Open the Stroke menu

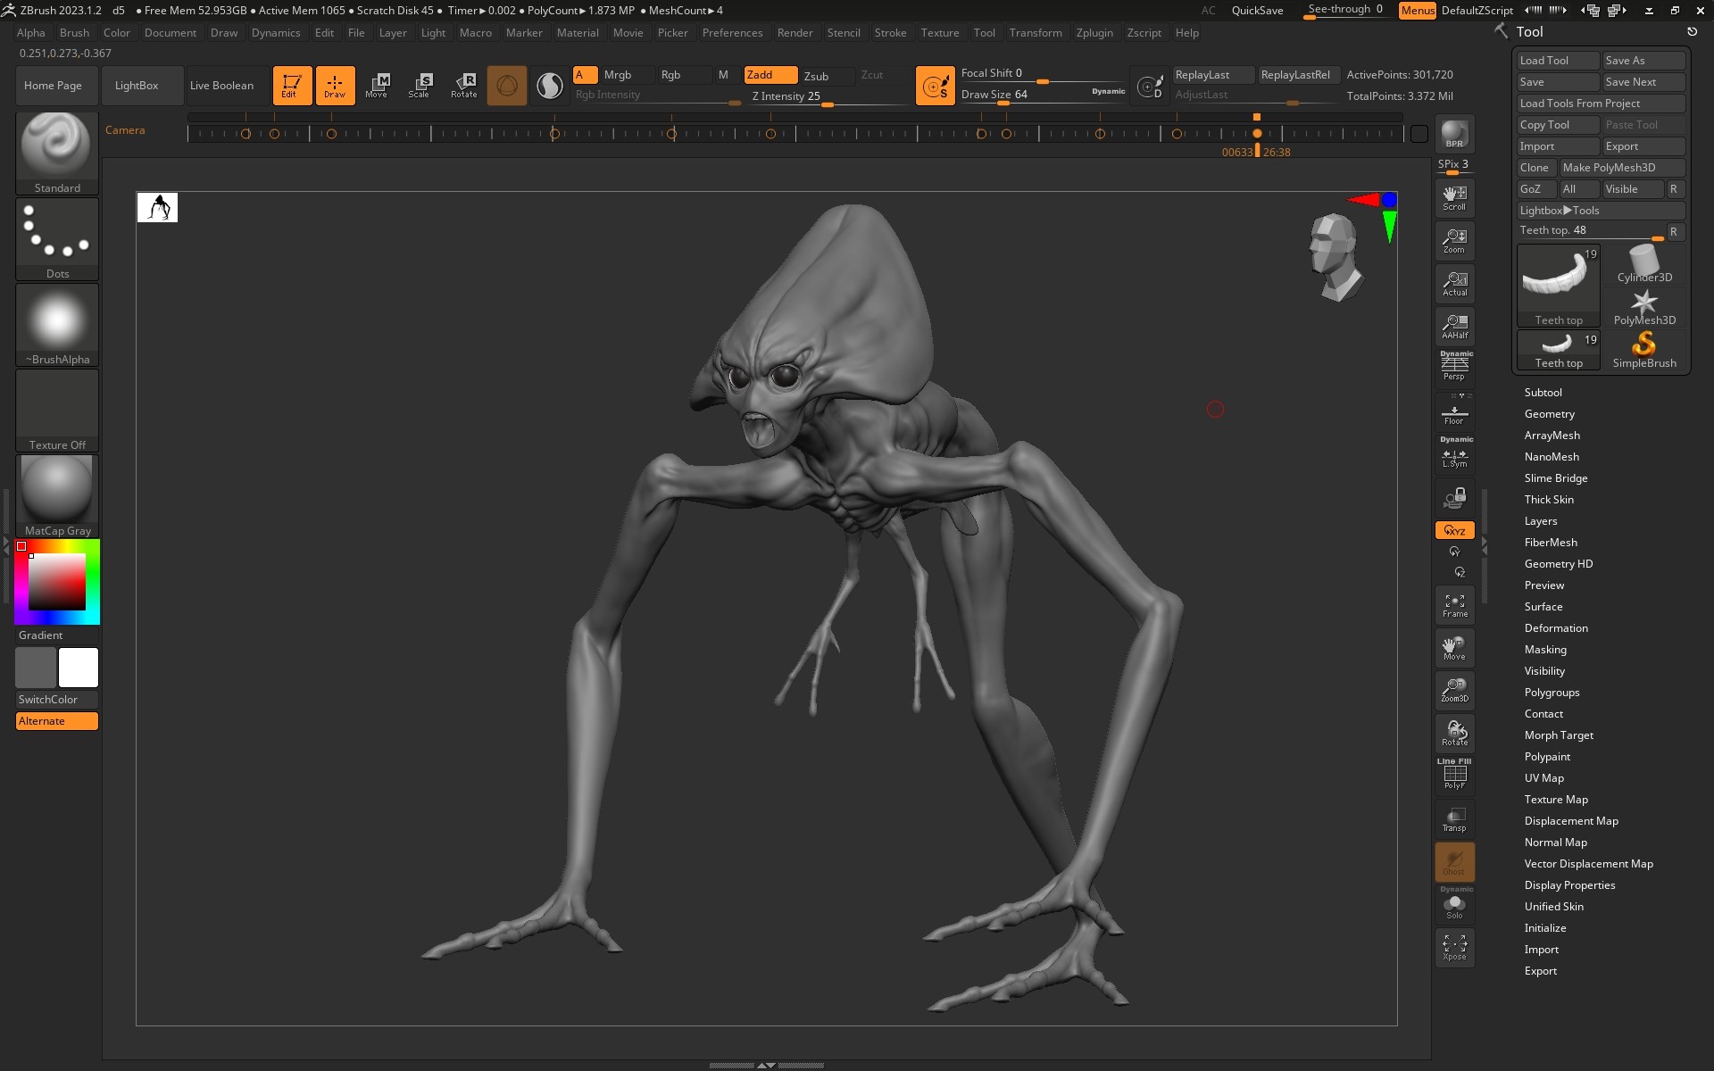point(890,33)
